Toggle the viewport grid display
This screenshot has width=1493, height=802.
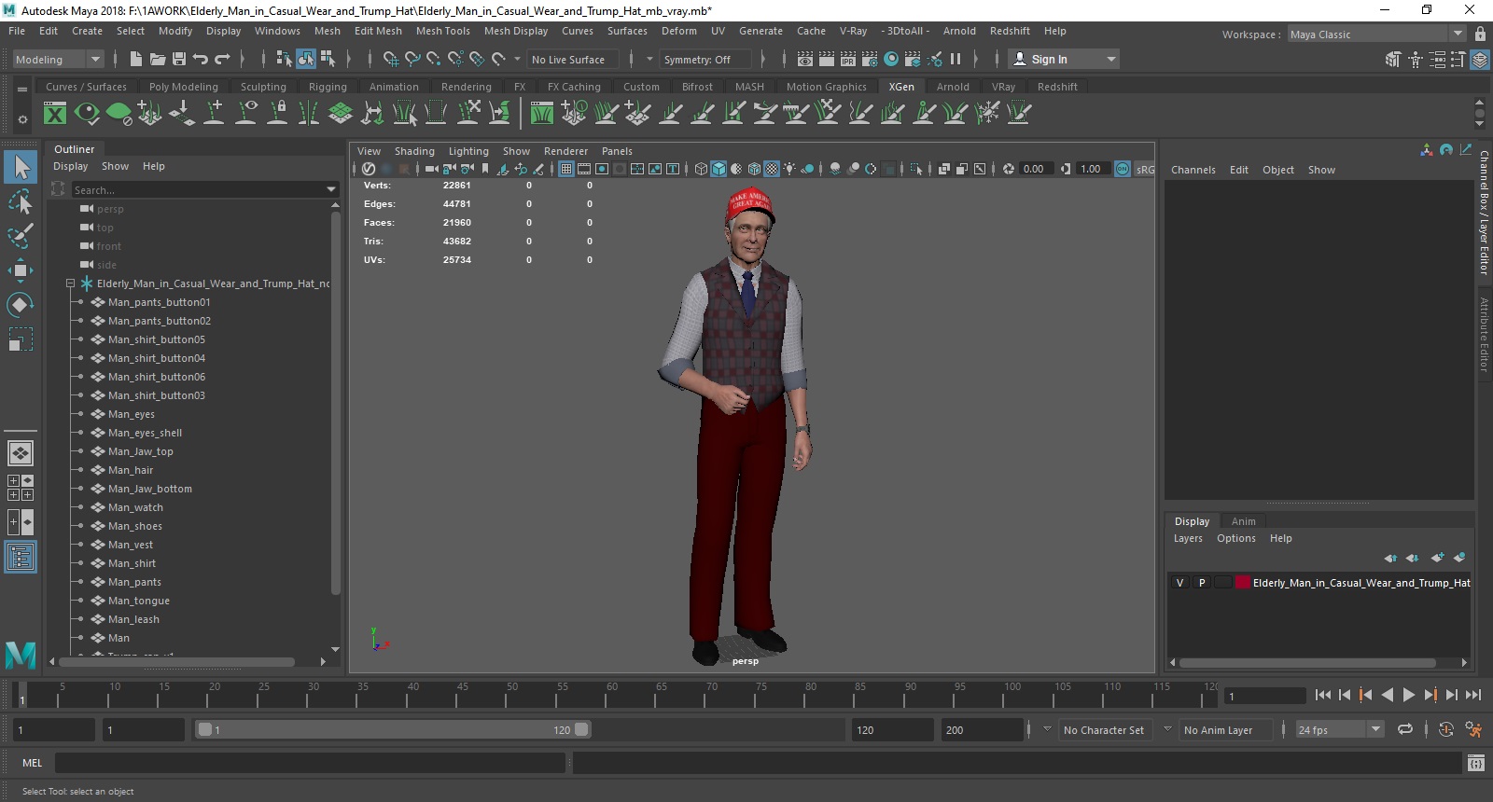(x=566, y=169)
